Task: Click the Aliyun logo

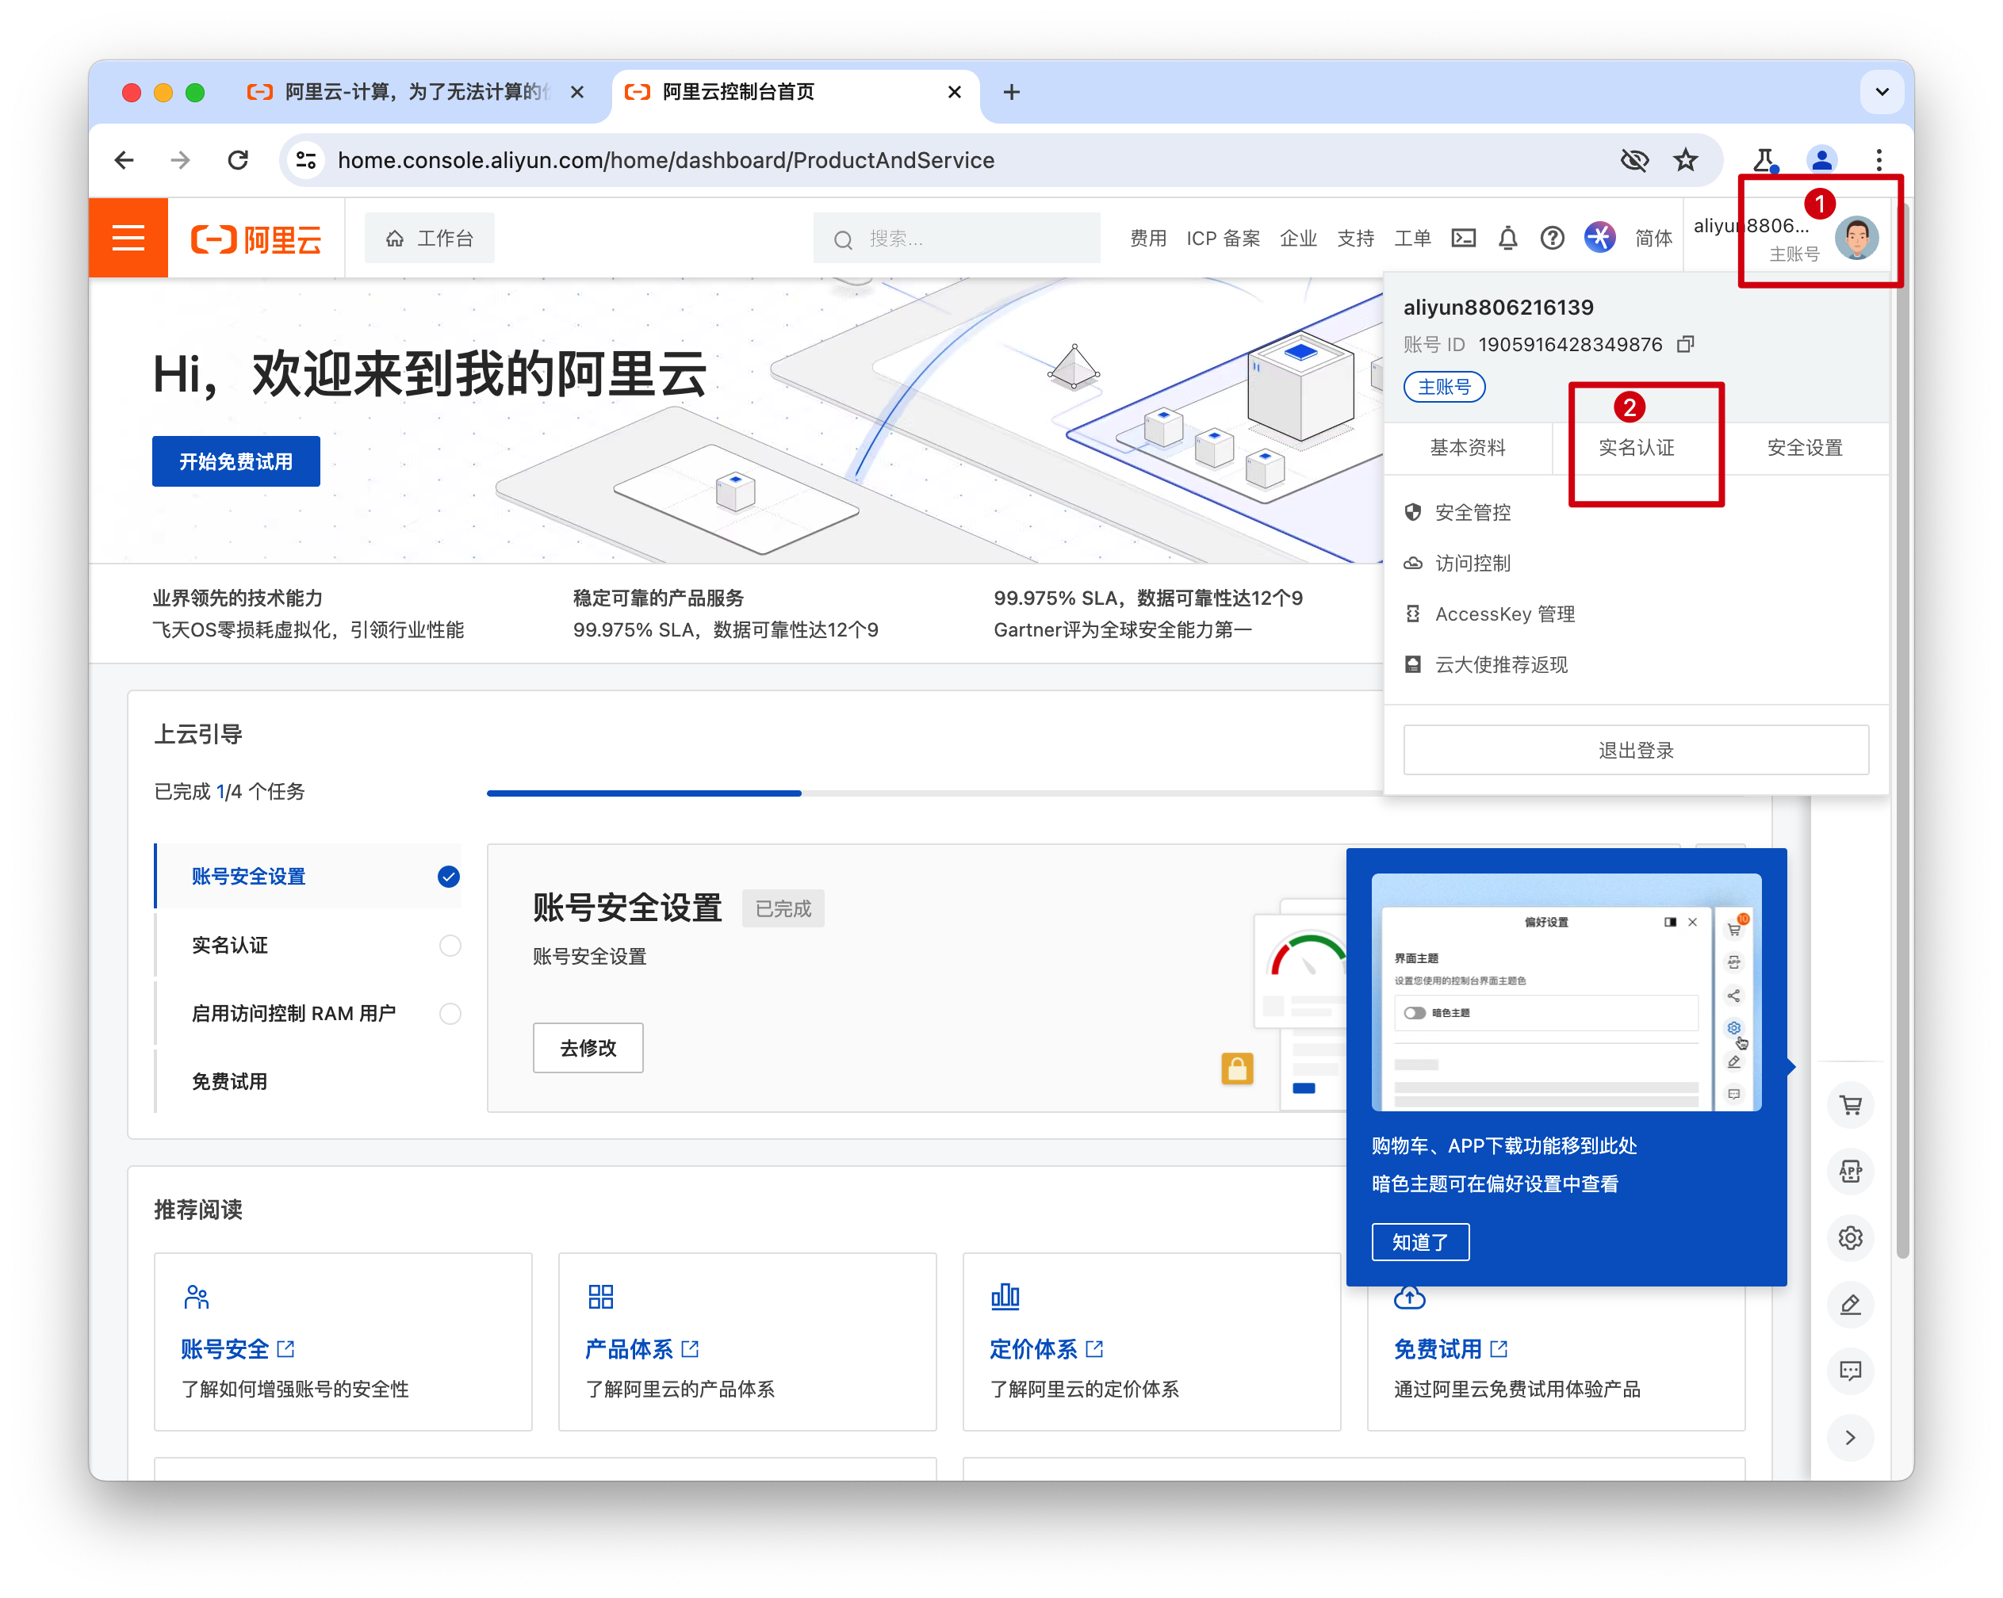Action: point(256,239)
